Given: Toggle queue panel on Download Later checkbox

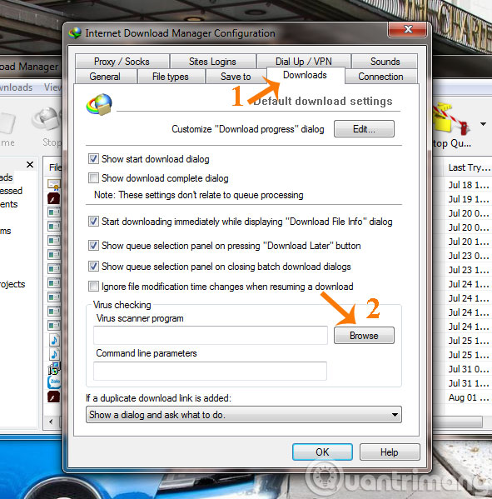Looking at the screenshot, I should (x=93, y=246).
